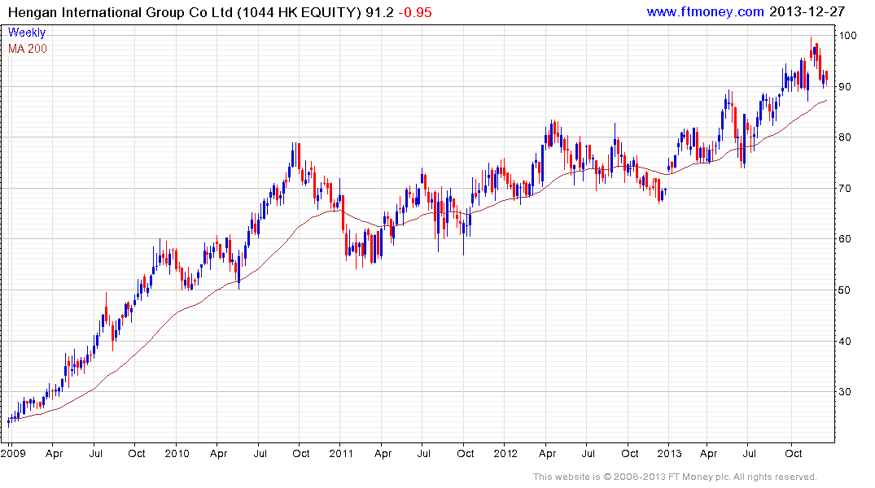Click the 30 price axis label
Image resolution: width=875 pixels, height=488 pixels.
pyautogui.click(x=845, y=392)
